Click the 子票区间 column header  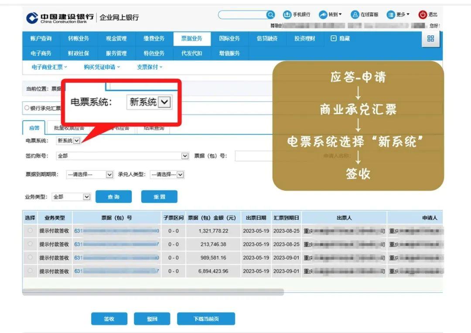pyautogui.click(x=174, y=217)
